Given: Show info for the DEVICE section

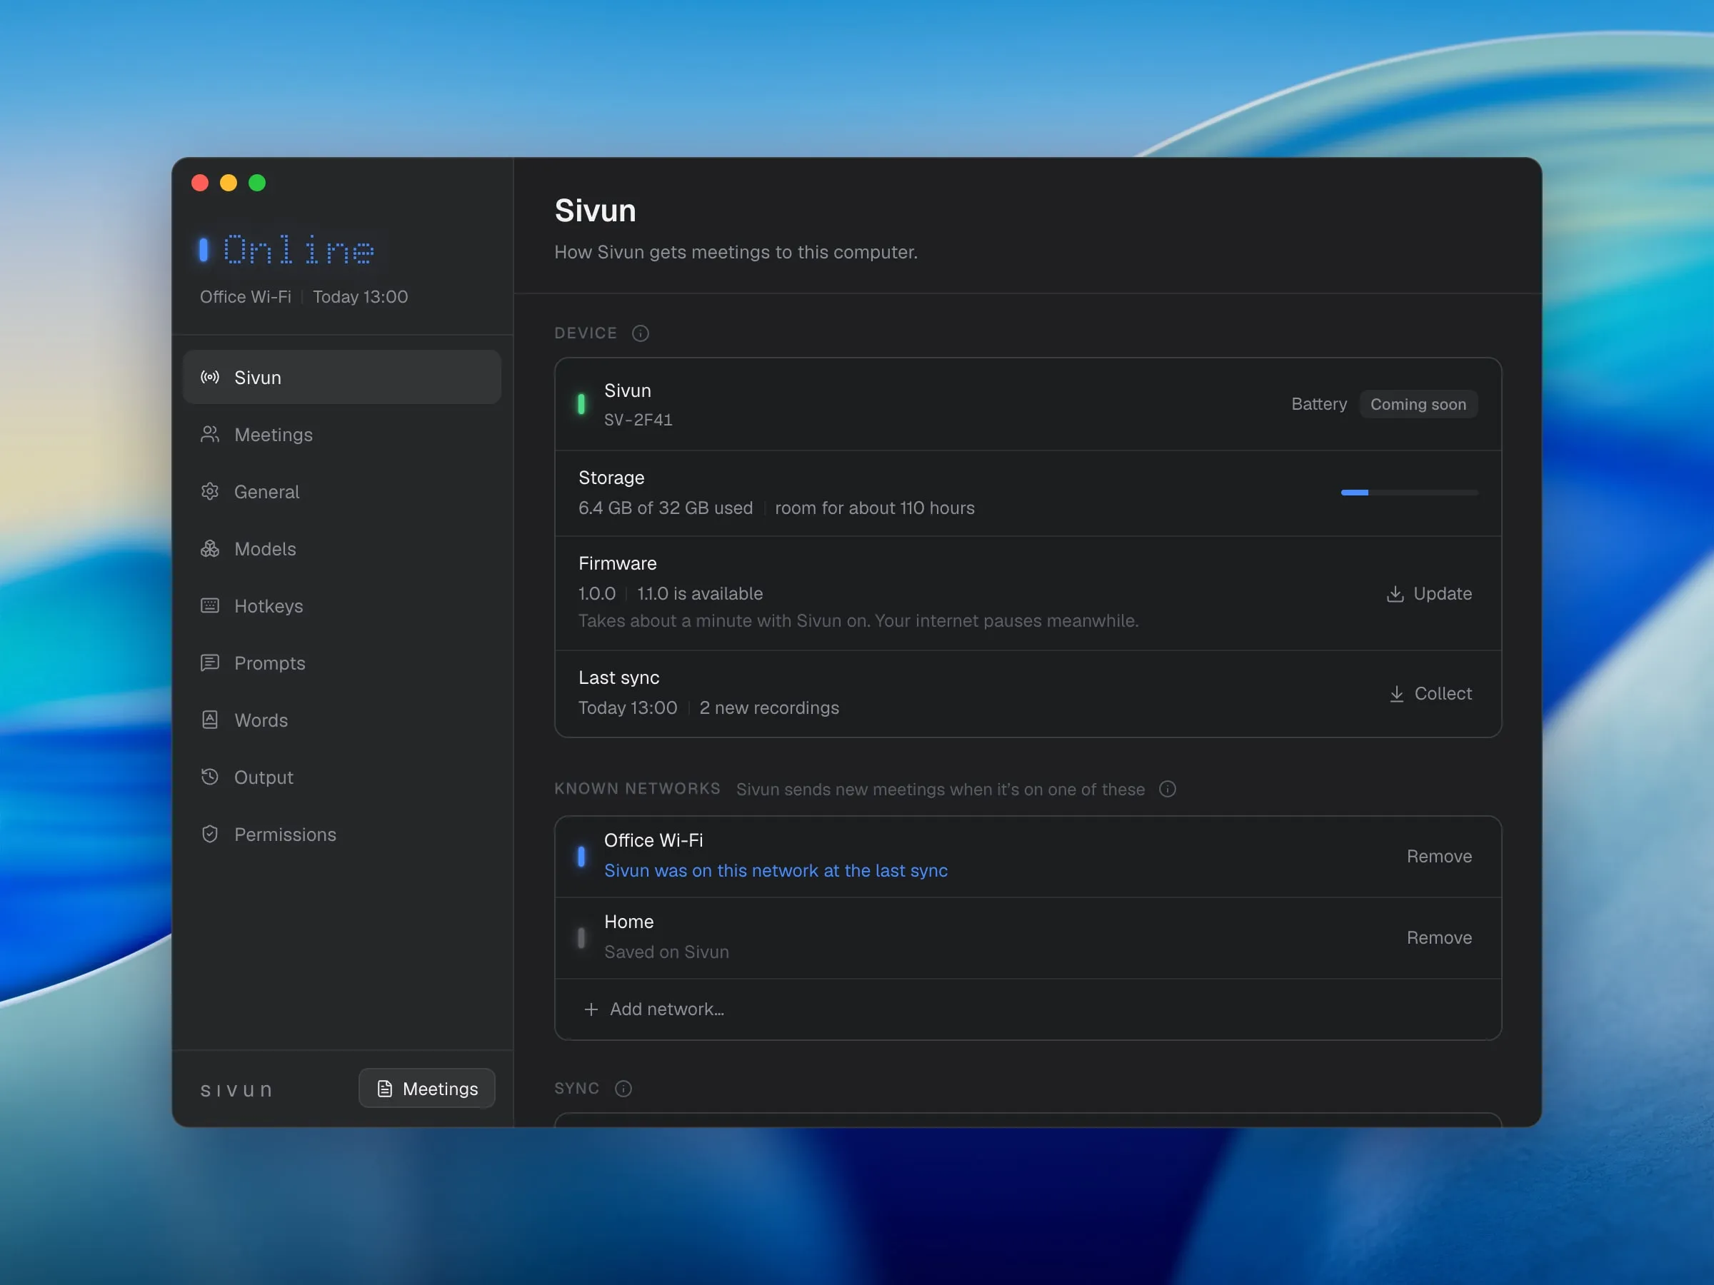Looking at the screenshot, I should click(640, 333).
